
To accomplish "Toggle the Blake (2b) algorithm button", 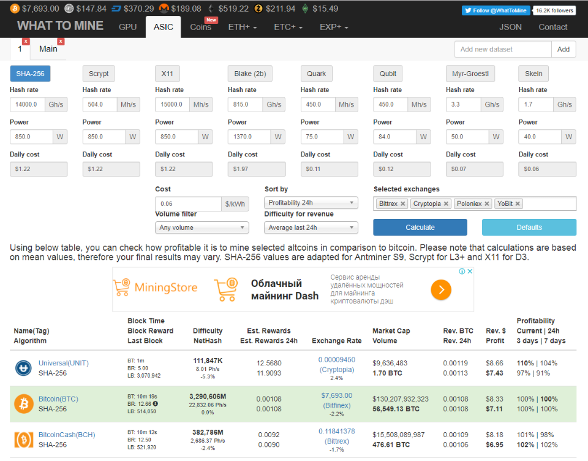I will 250,74.
